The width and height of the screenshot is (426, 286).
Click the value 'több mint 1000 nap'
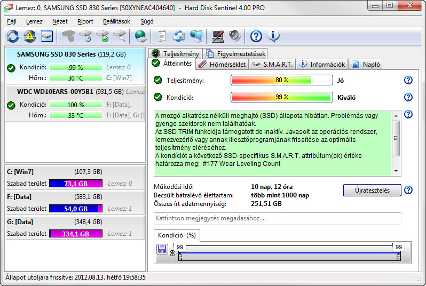pyautogui.click(x=280, y=195)
